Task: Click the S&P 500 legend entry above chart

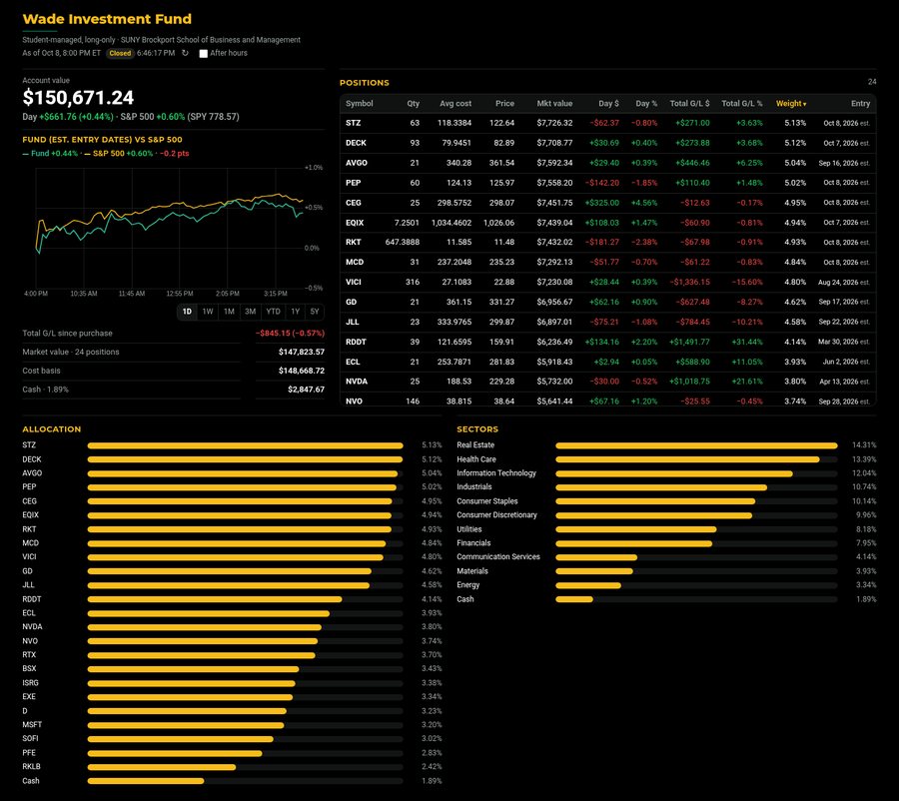Action: [x=118, y=154]
